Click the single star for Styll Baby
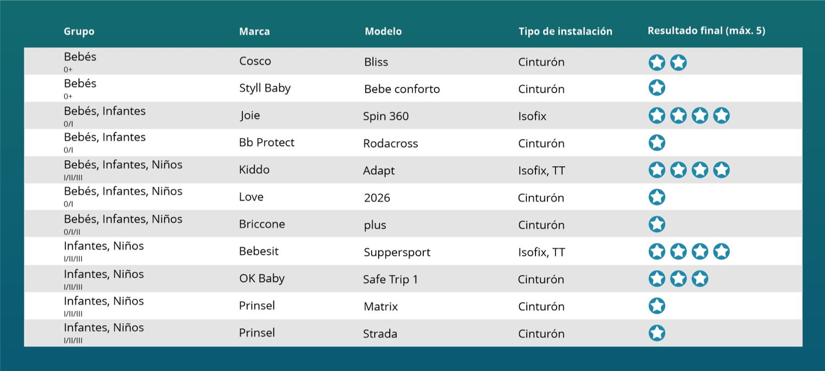825x371 pixels. click(x=657, y=88)
